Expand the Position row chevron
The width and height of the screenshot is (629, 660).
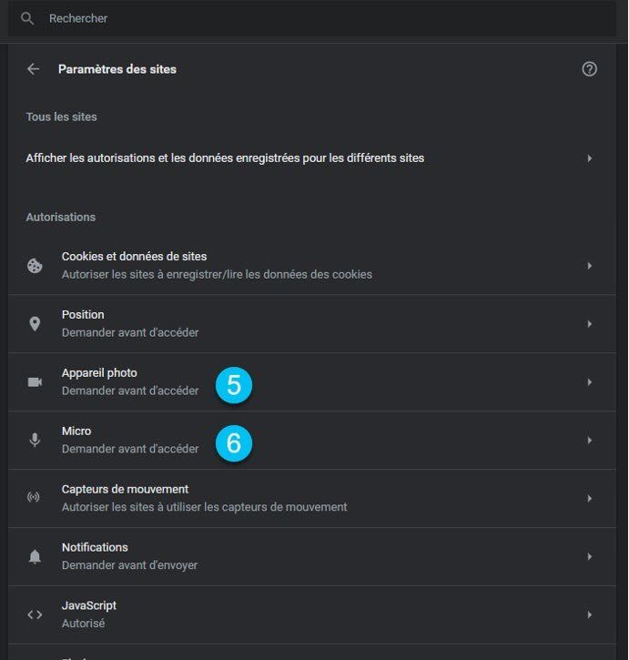click(x=590, y=324)
